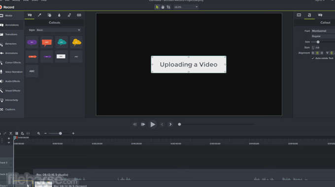Select the Callouts annotation tab icon

click(x=30, y=15)
